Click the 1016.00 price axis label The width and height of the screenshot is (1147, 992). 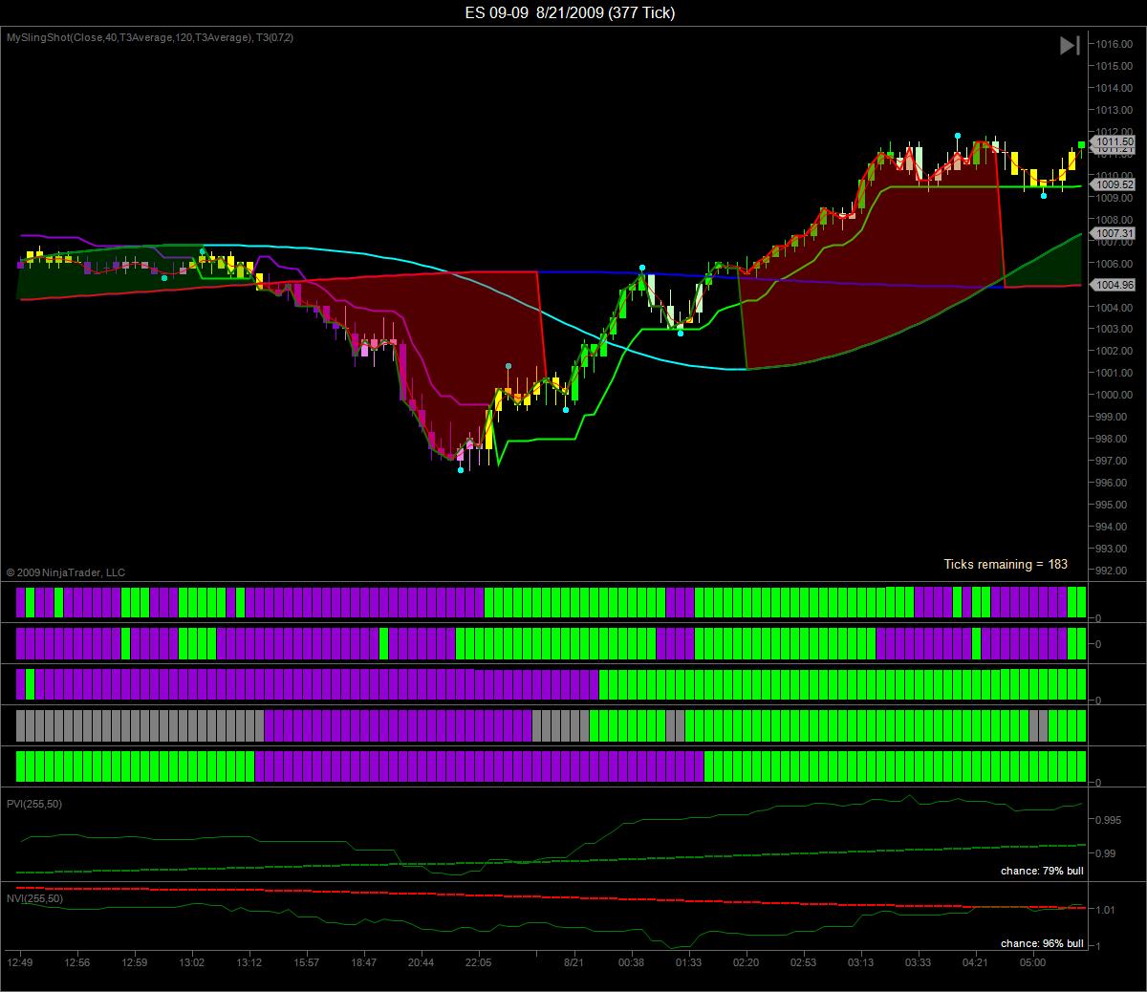(x=1115, y=44)
